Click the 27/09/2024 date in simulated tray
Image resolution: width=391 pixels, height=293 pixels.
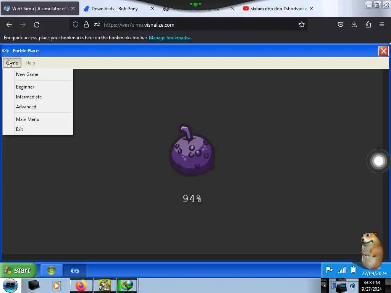(x=374, y=273)
